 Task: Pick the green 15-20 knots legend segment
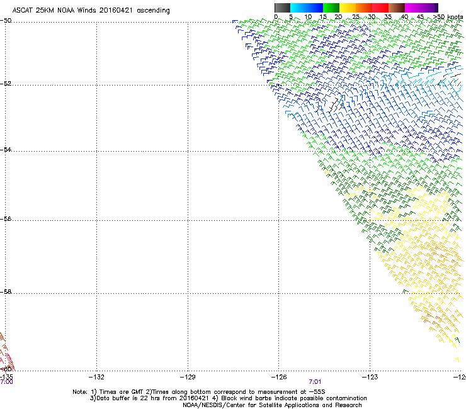[x=331, y=8]
